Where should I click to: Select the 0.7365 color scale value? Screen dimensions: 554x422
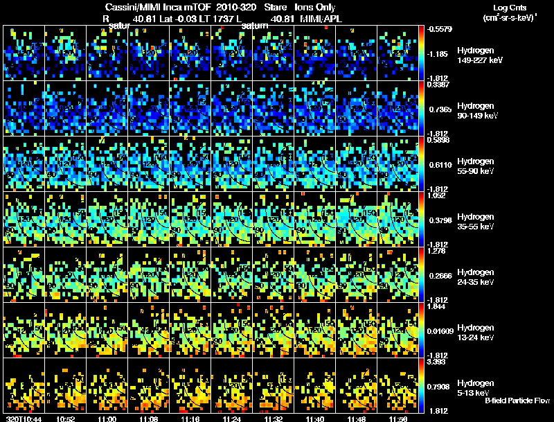point(440,109)
